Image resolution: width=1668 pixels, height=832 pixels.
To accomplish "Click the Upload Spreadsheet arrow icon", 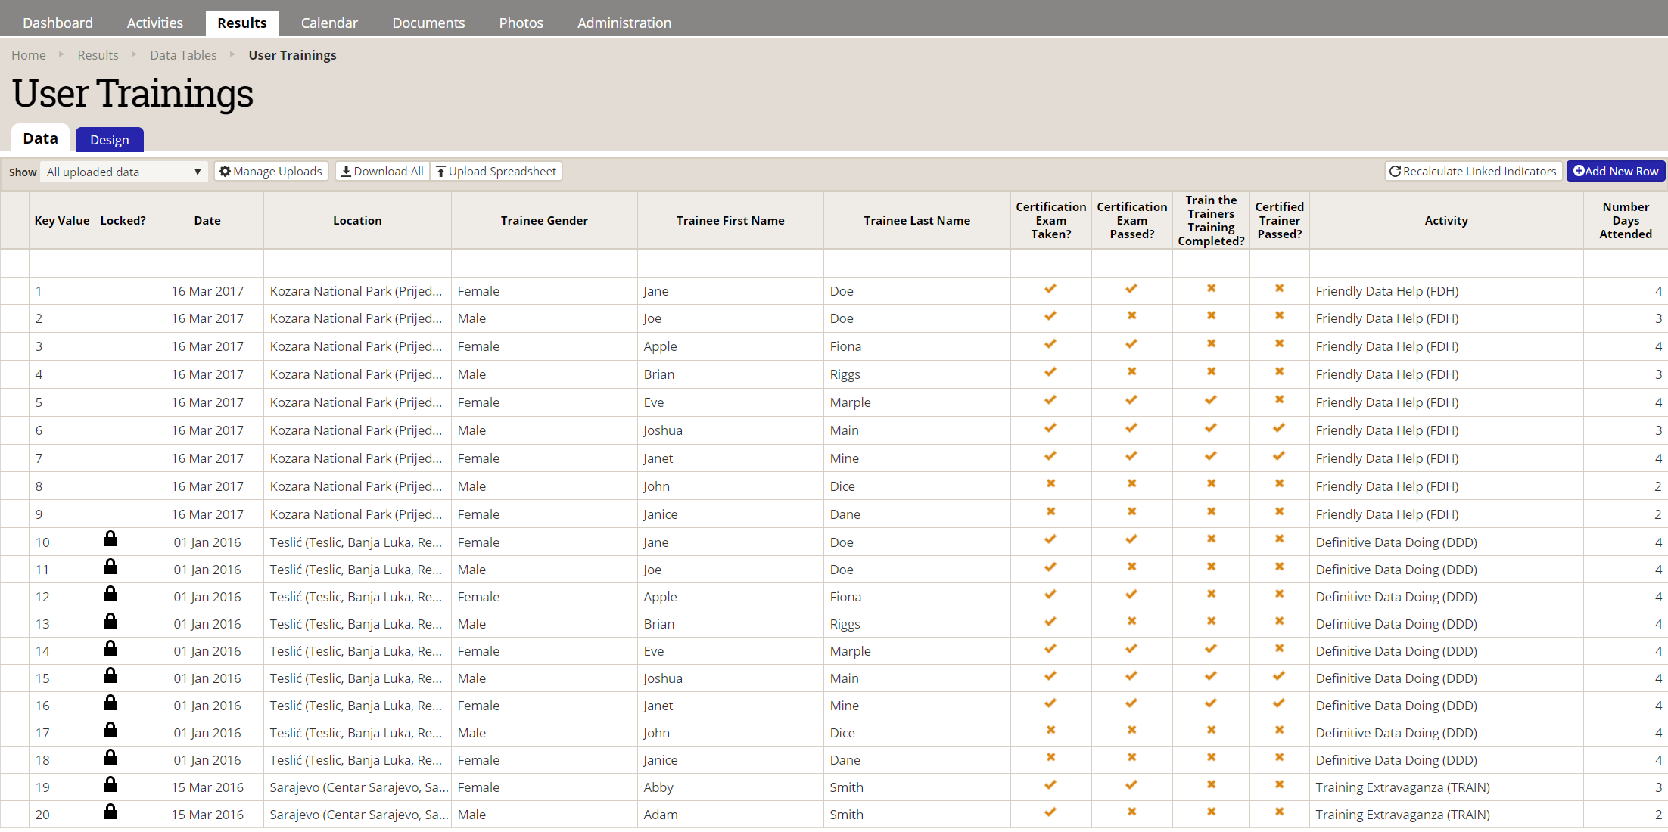I will click(x=440, y=172).
